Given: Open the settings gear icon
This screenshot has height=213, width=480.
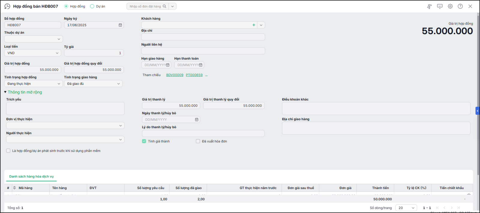Looking at the screenshot, I should click(x=450, y=6).
